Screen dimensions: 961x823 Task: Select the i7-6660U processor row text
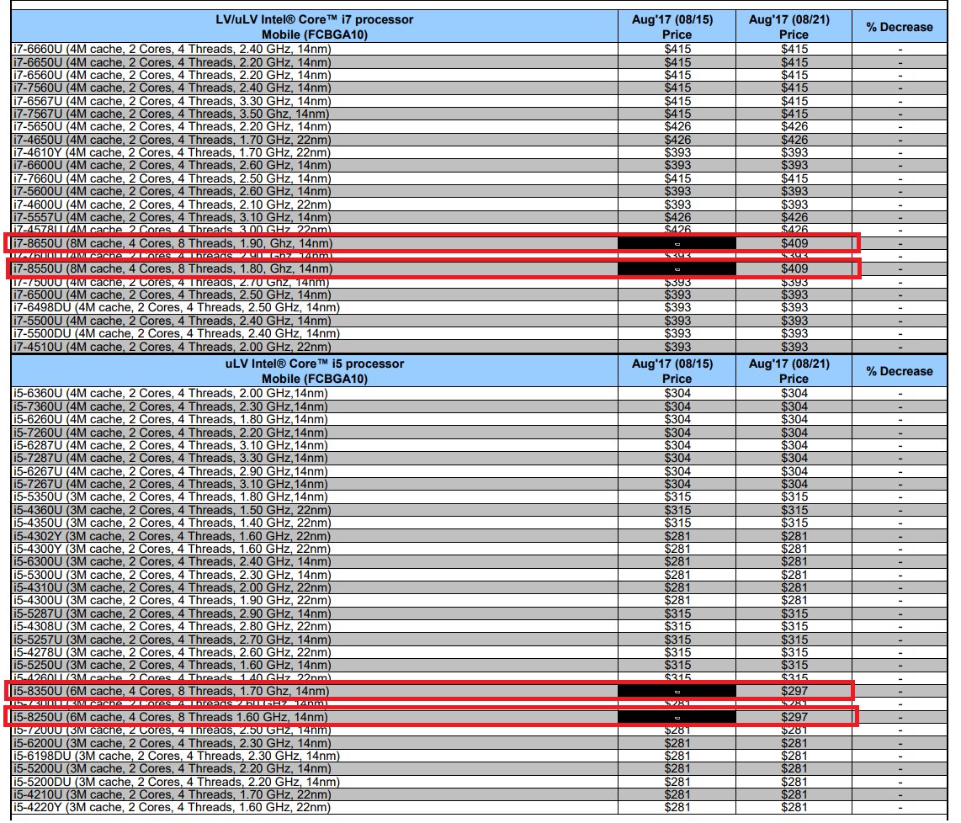click(173, 49)
